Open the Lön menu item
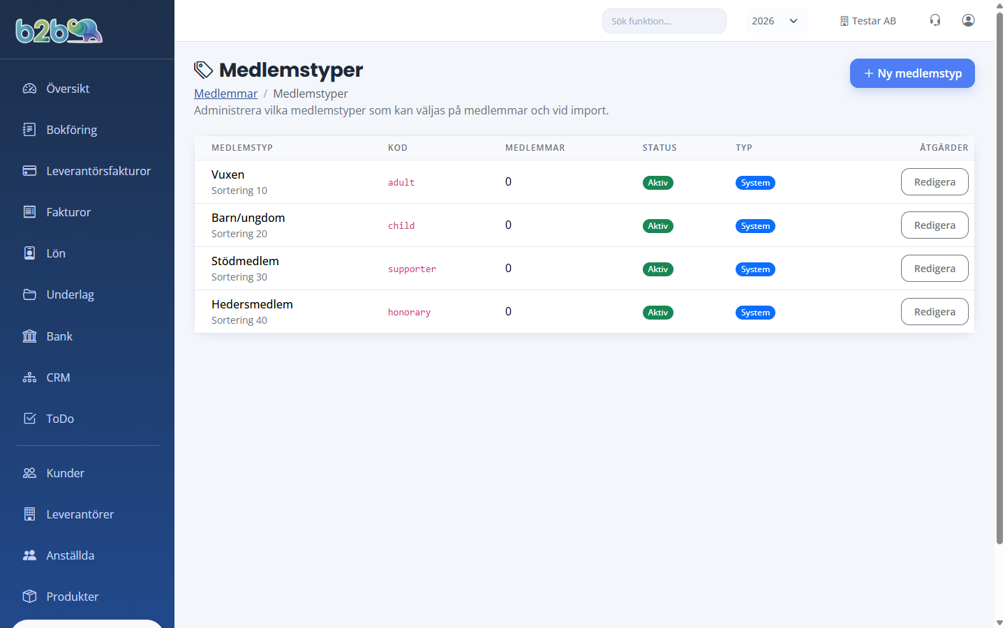This screenshot has width=1005, height=628. coord(56,253)
